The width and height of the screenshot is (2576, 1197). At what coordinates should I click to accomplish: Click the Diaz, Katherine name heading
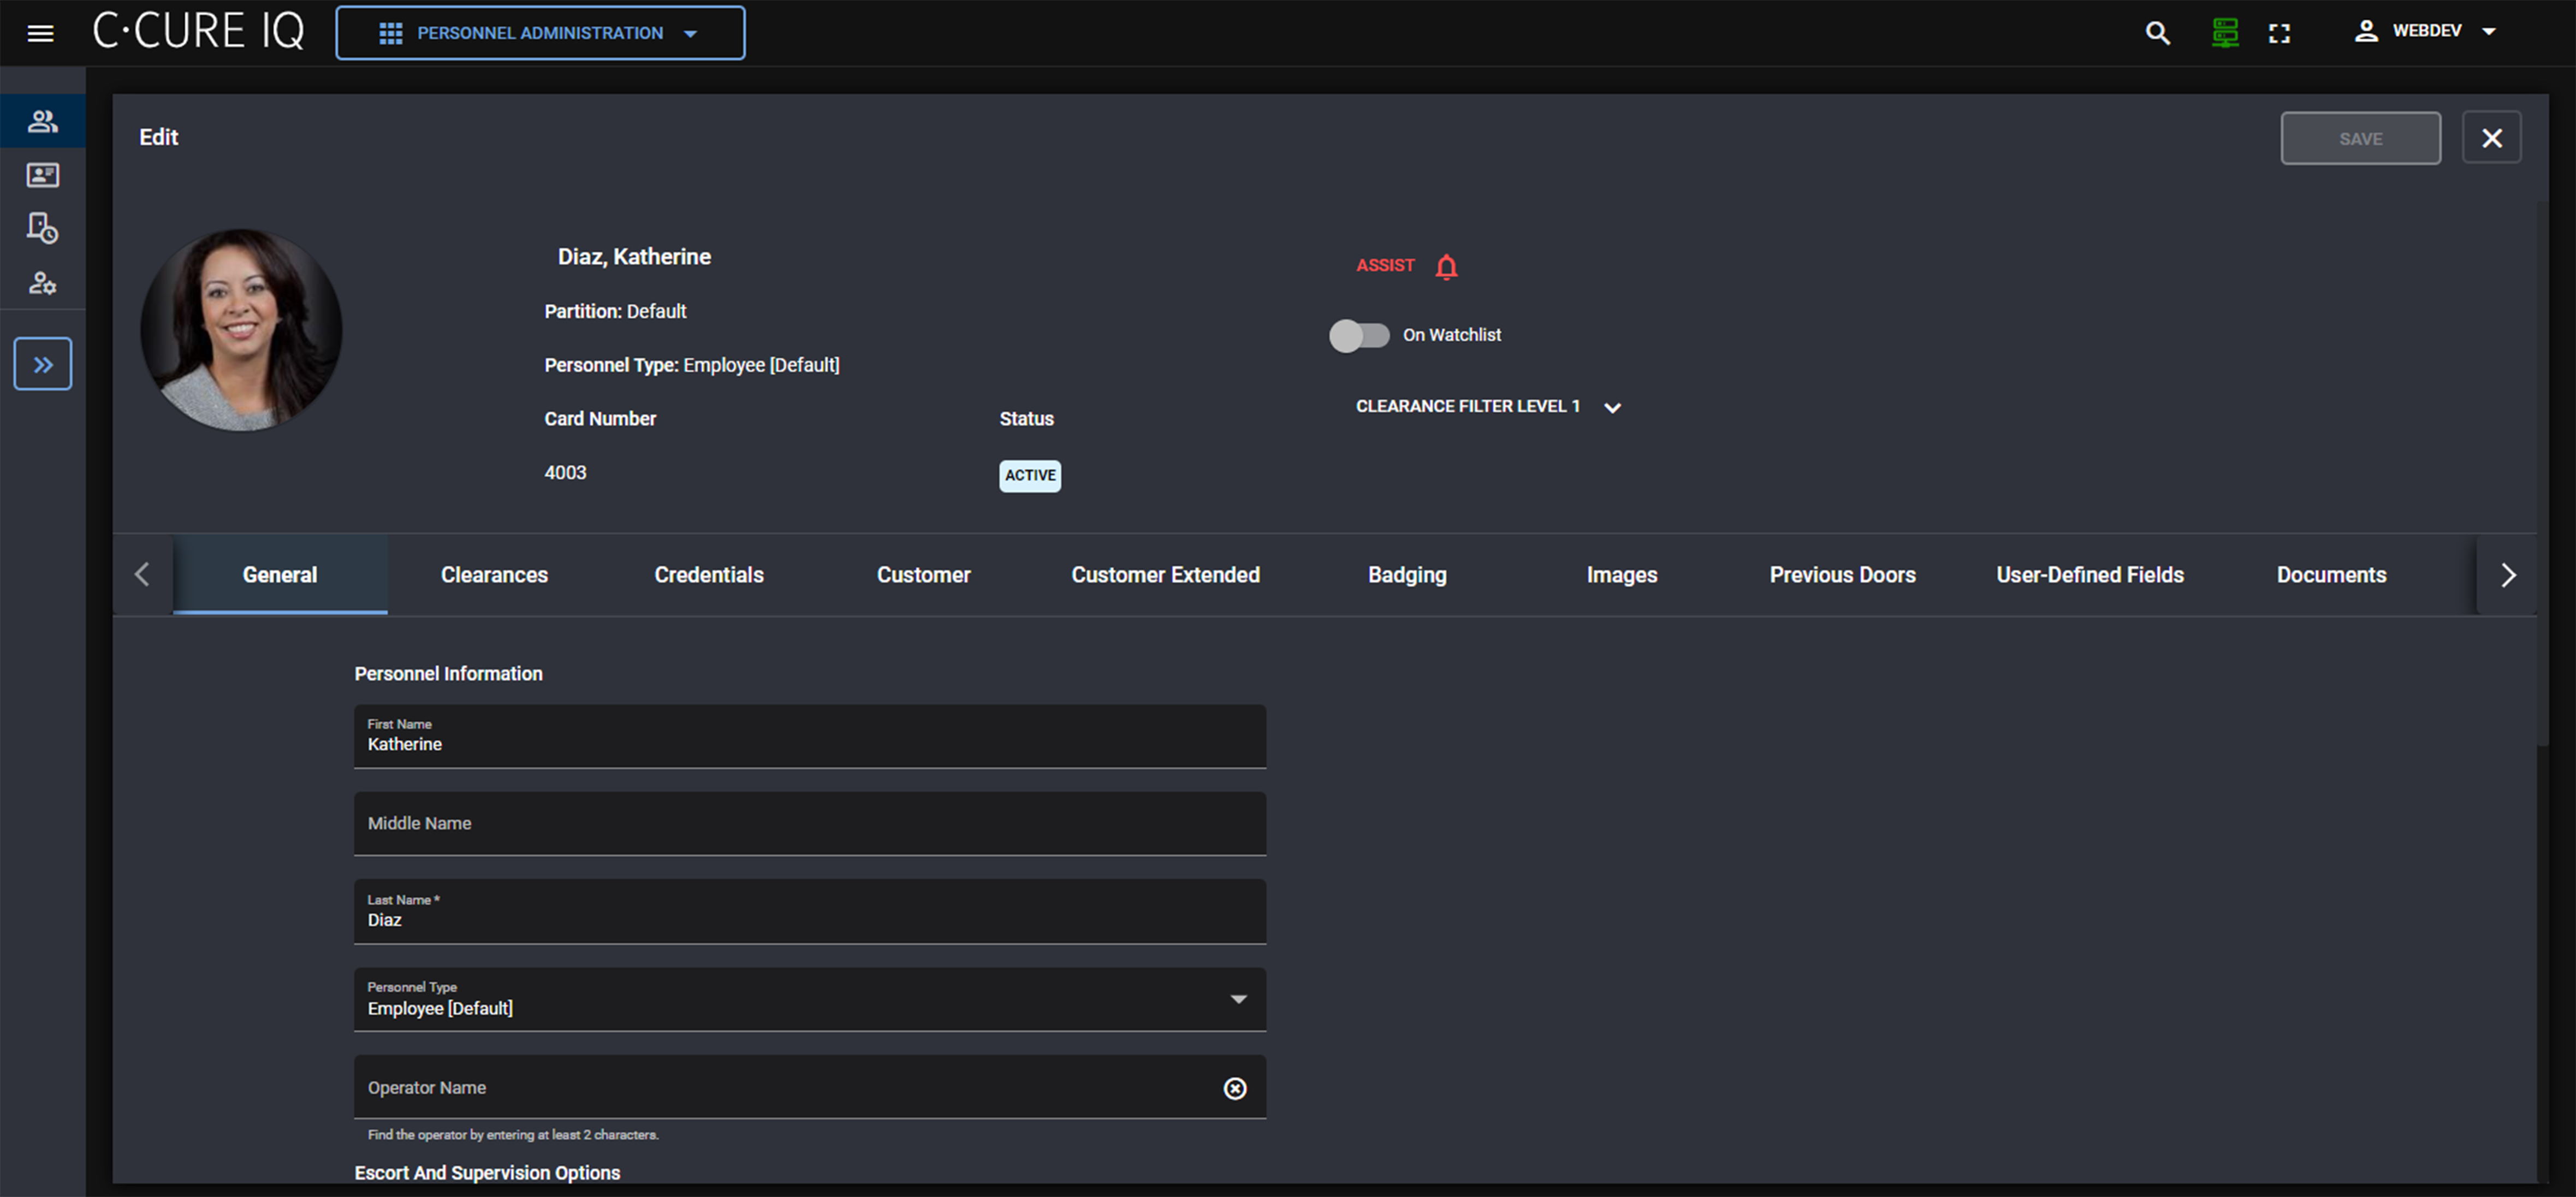634,256
